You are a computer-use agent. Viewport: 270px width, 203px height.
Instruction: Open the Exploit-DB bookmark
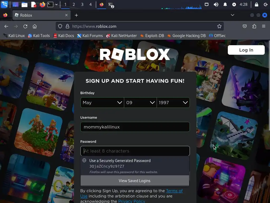point(152,36)
